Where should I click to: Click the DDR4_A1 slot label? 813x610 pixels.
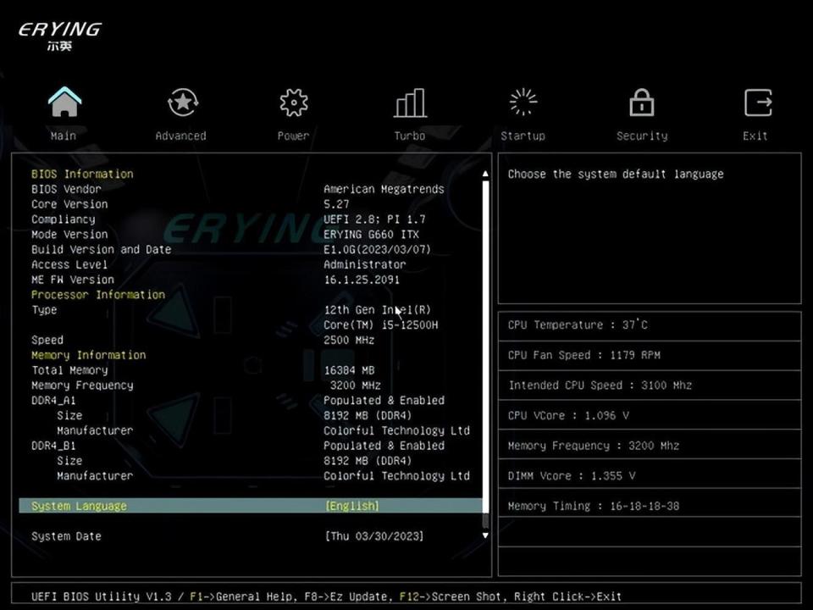coord(53,401)
